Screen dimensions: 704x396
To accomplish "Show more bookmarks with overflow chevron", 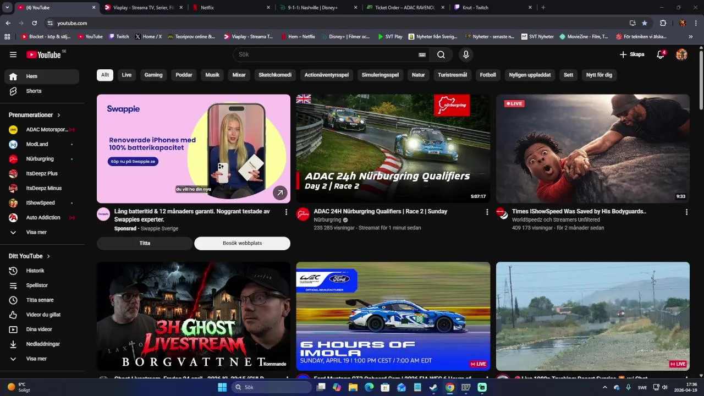I will (691, 37).
